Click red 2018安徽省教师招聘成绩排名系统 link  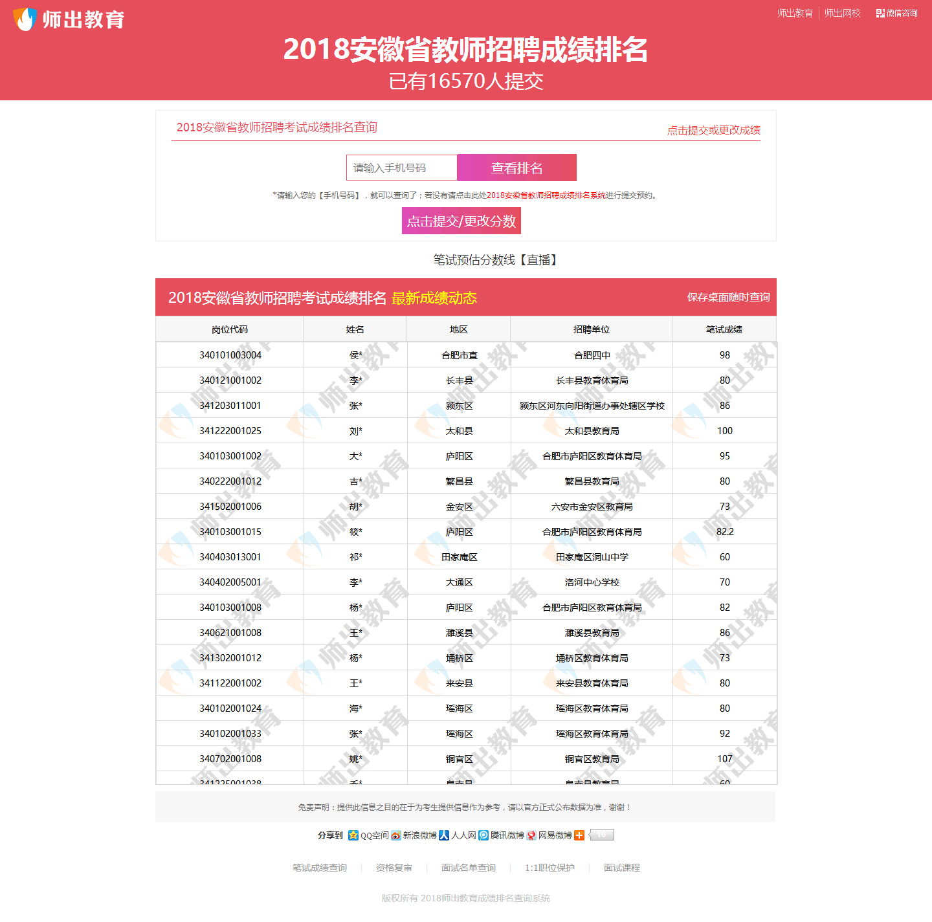click(546, 195)
